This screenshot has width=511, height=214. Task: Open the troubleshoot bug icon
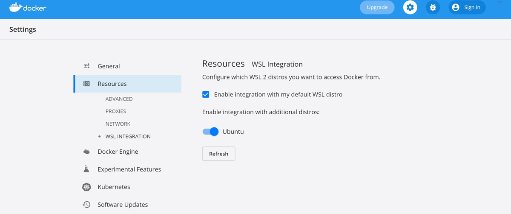[x=433, y=7]
